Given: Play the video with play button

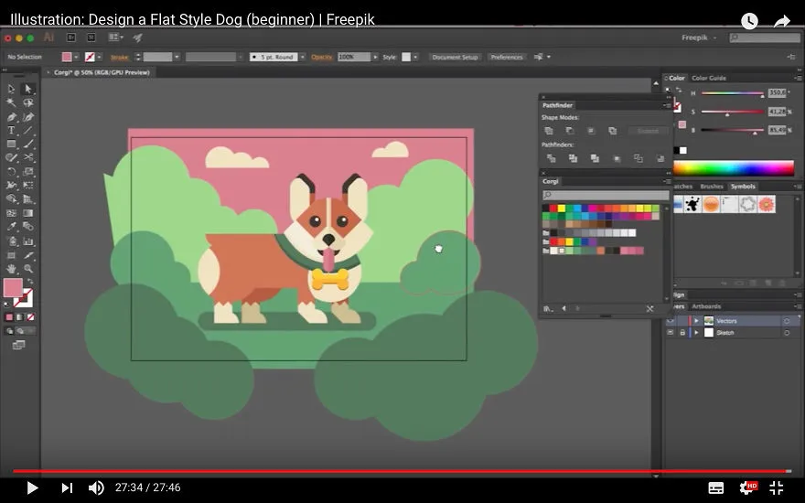Looking at the screenshot, I should click(32, 487).
